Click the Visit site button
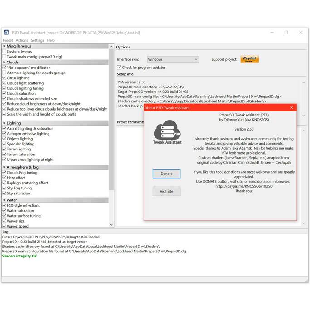 [166, 191]
